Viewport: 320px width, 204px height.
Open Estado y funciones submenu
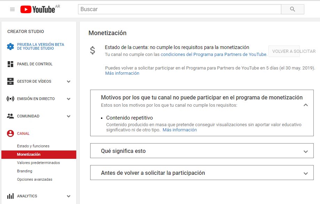tap(33, 146)
